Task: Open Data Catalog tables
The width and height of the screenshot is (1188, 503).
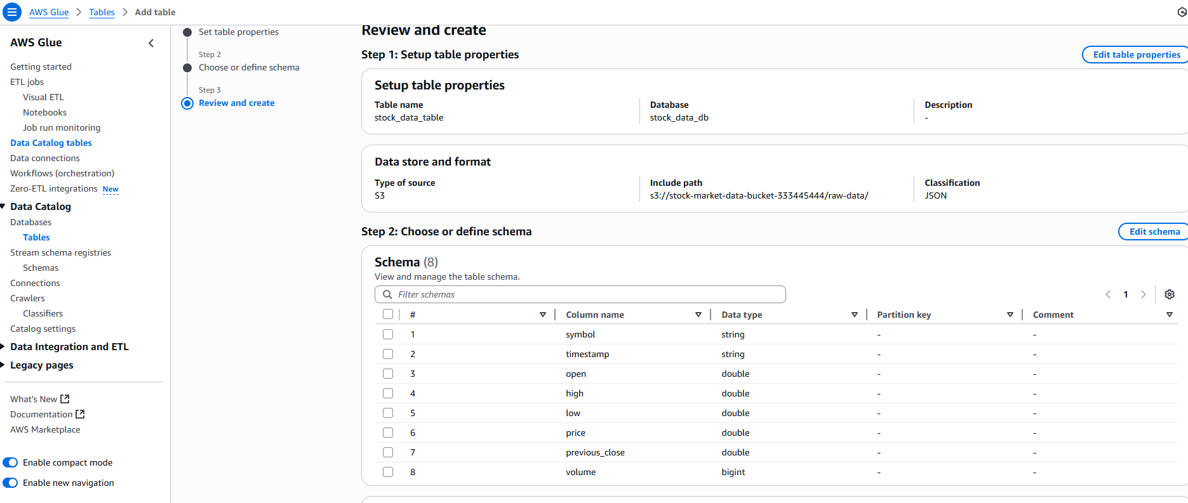Action: tap(51, 143)
